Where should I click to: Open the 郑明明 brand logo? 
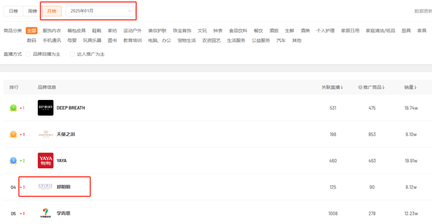coord(45,187)
